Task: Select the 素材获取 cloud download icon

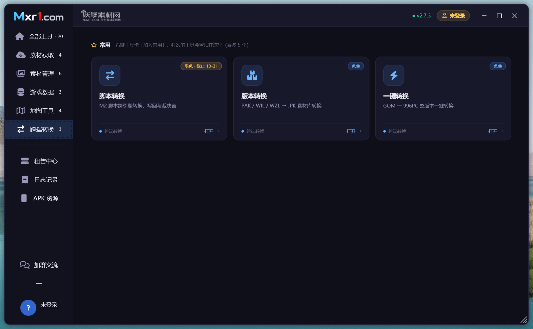Action: pyautogui.click(x=21, y=55)
